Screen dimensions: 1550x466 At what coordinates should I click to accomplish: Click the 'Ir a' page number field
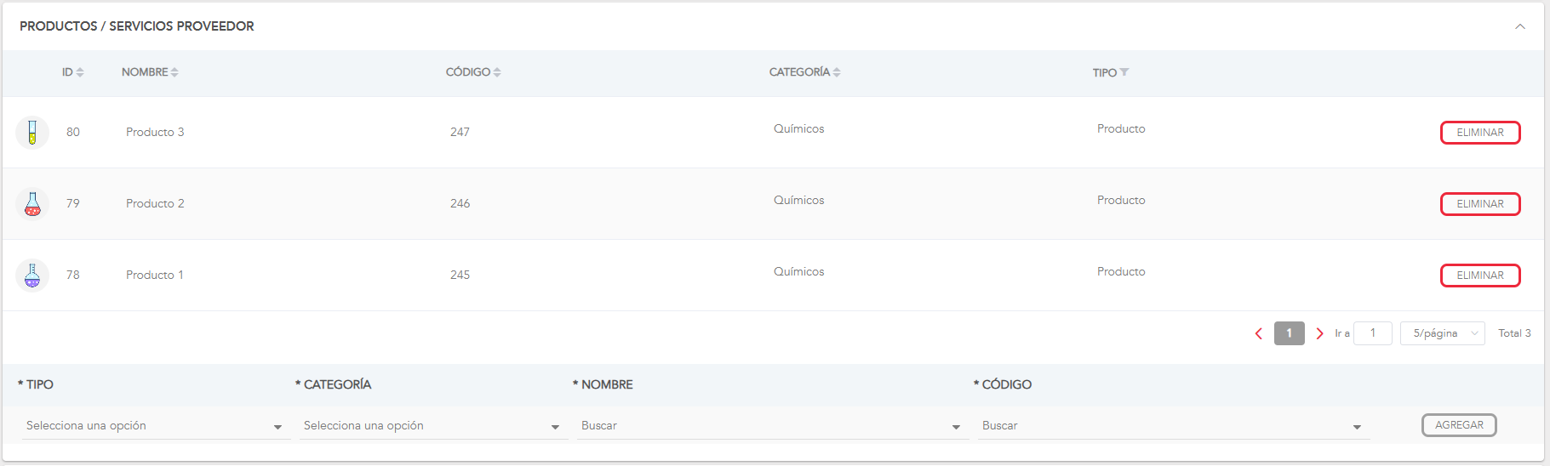click(x=1372, y=333)
